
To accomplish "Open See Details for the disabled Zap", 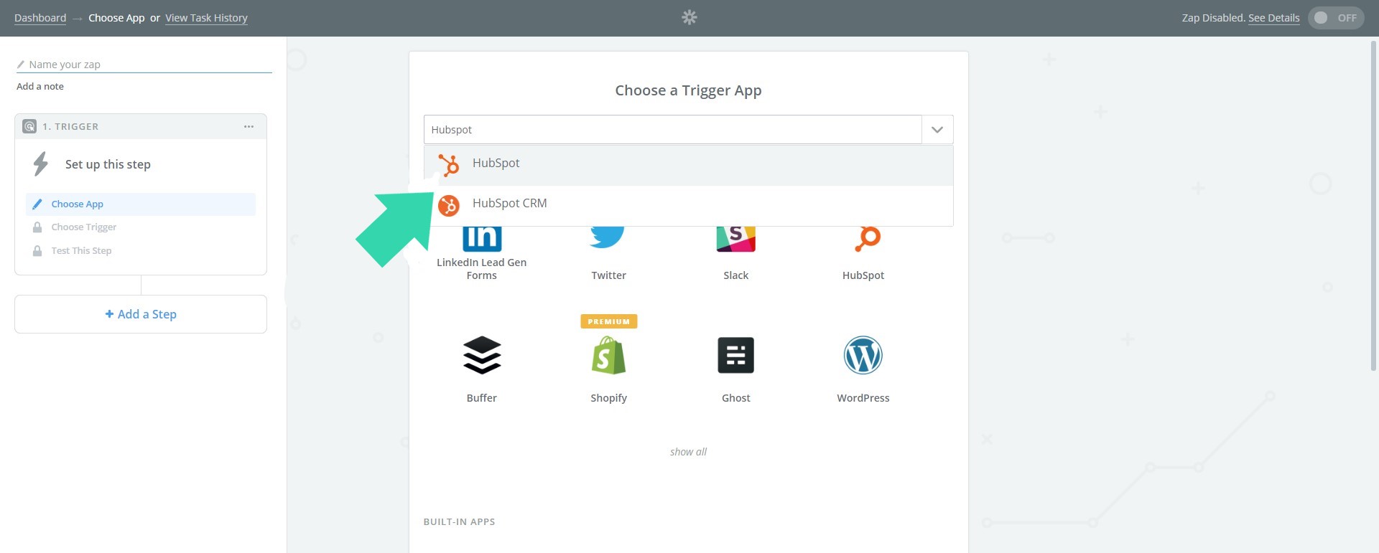I will pyautogui.click(x=1274, y=18).
